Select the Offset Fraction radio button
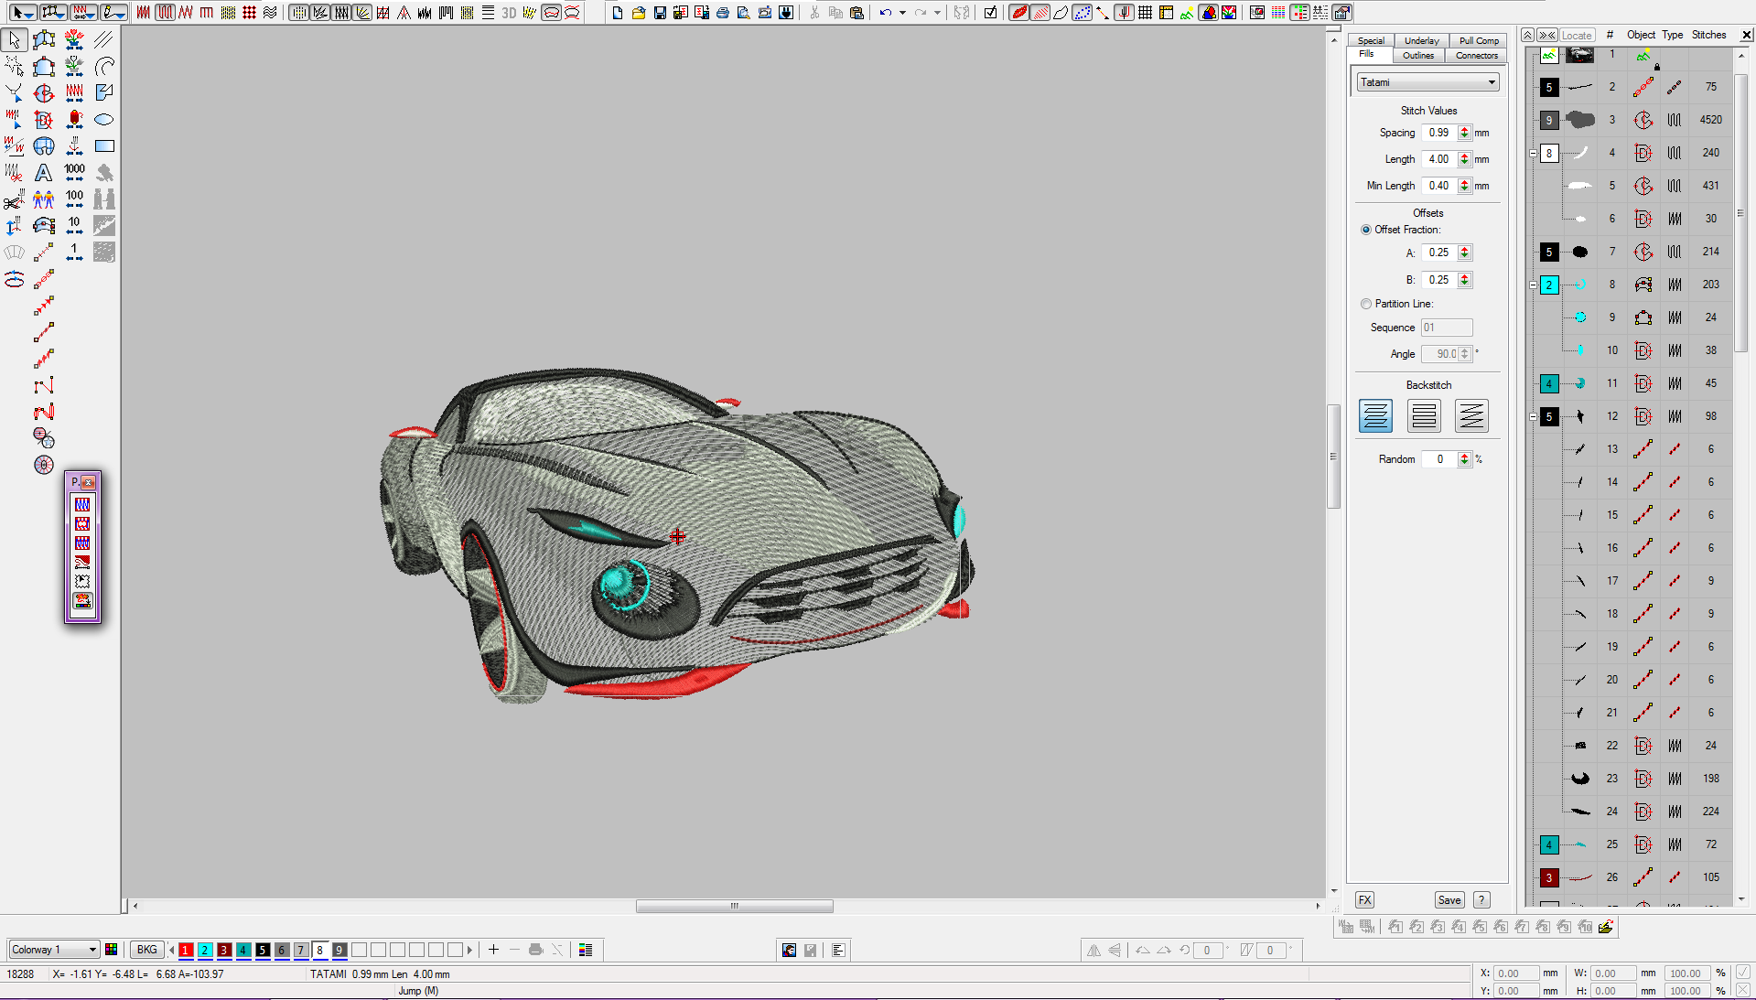The width and height of the screenshot is (1756, 1000). tap(1366, 230)
